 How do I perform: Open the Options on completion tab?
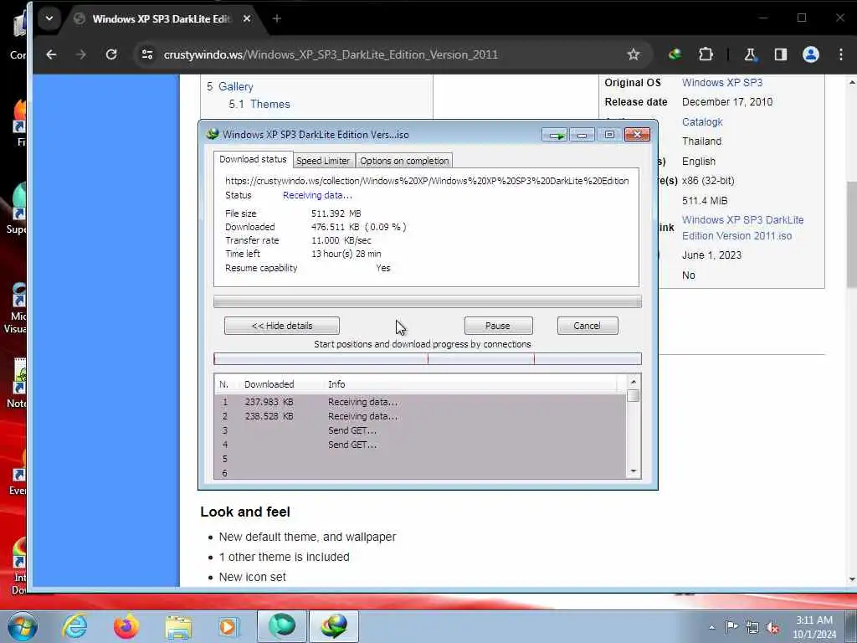(404, 161)
